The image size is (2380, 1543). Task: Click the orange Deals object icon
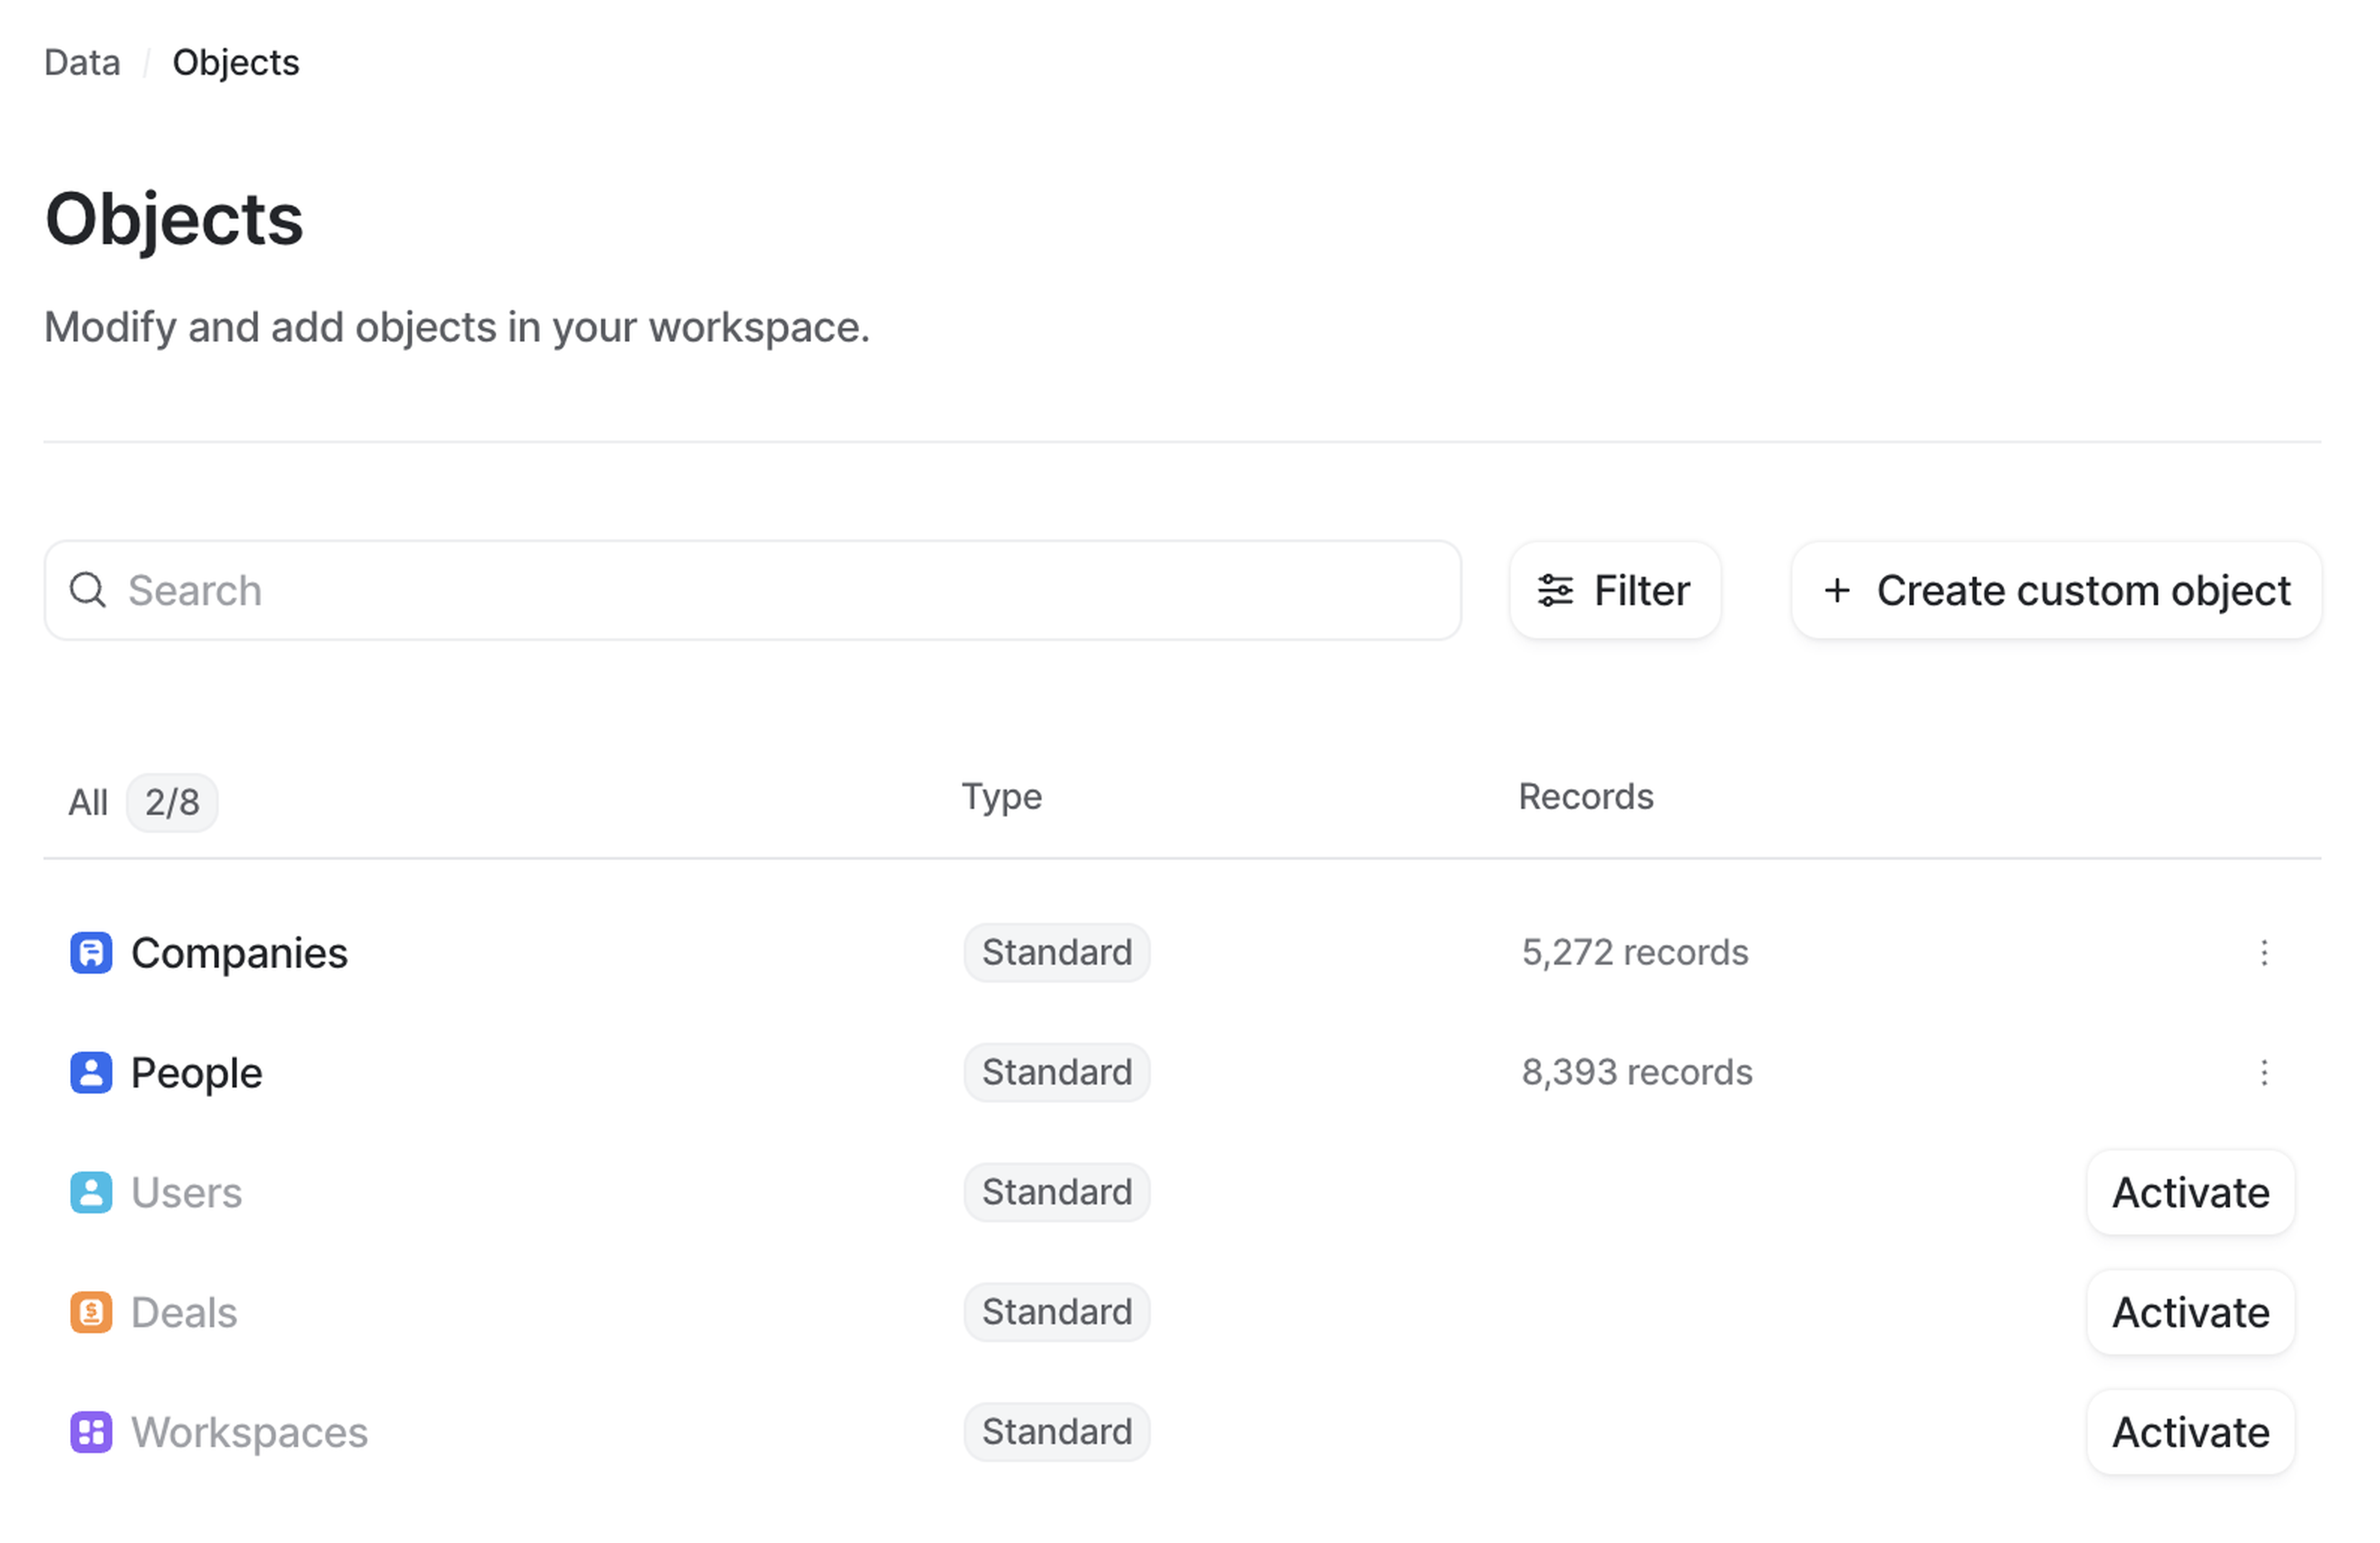[91, 1312]
